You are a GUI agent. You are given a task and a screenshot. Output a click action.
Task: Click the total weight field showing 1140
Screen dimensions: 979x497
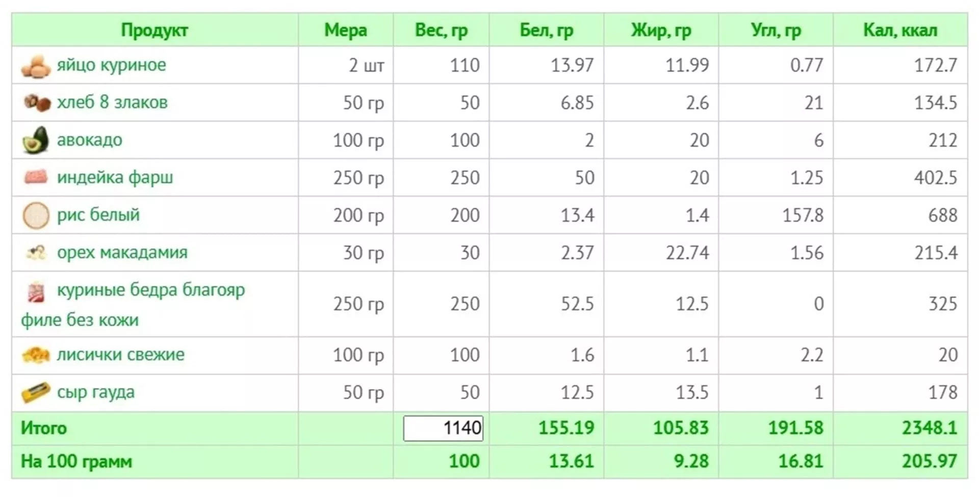click(x=443, y=428)
